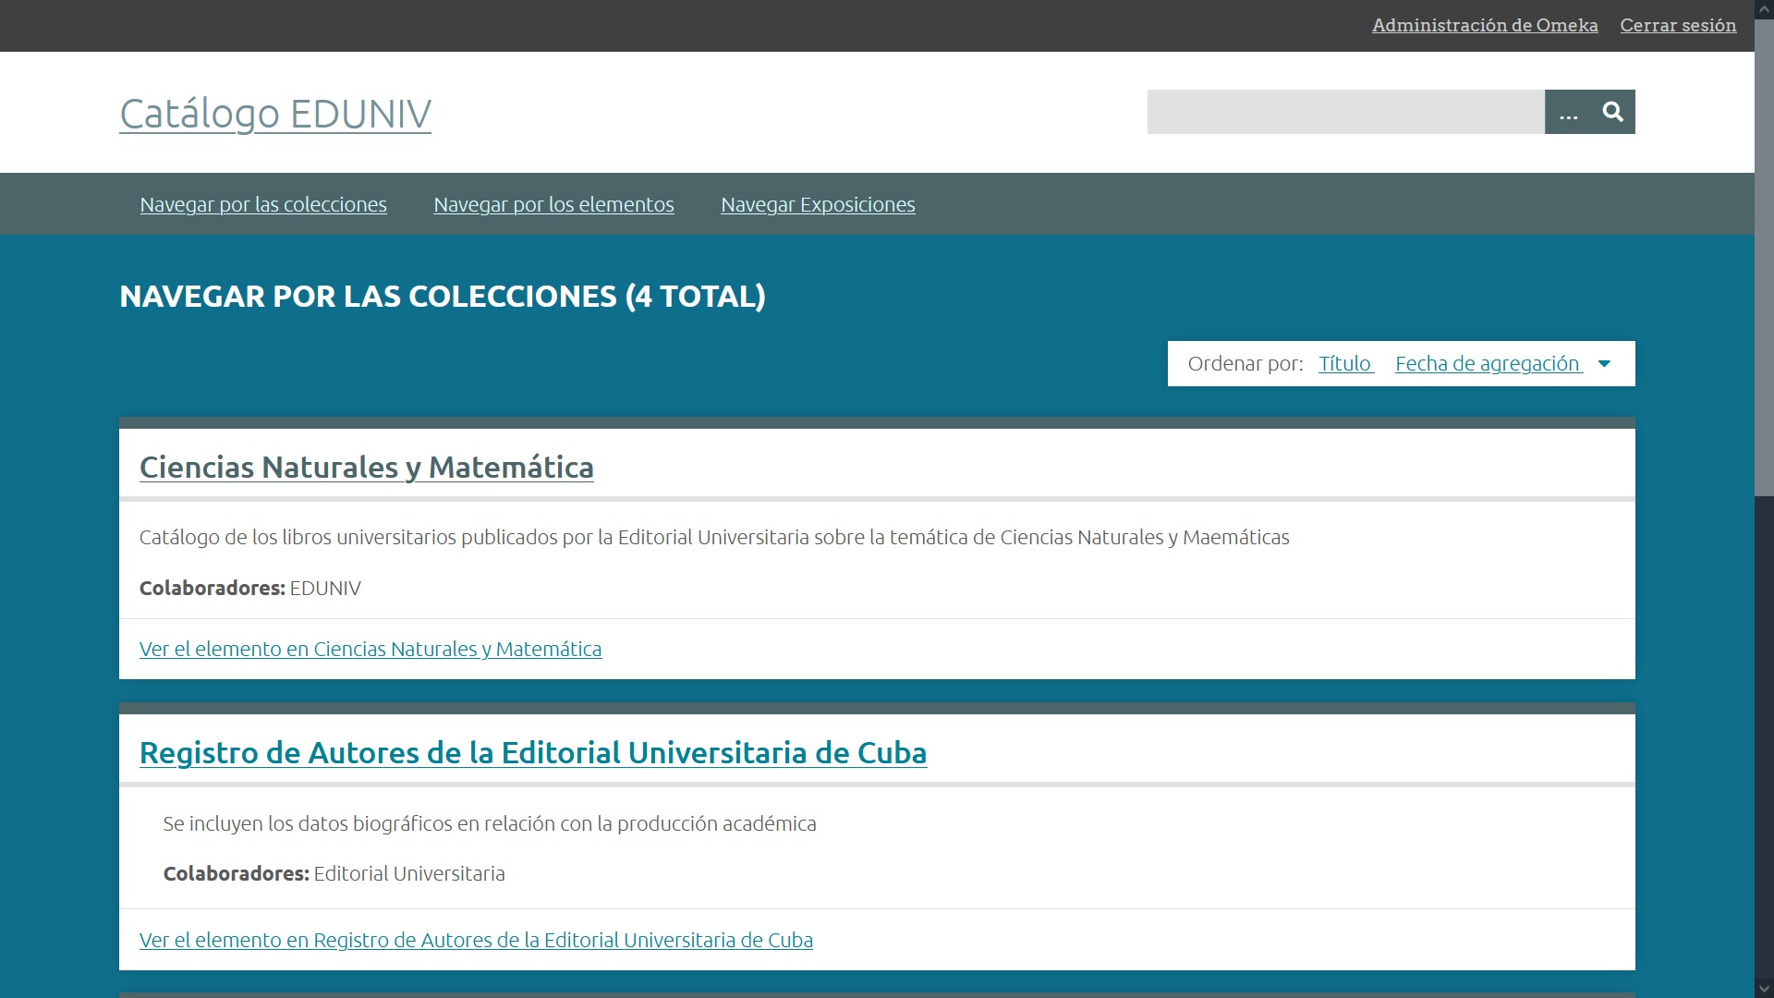Click scrollbar down arrow at bottom
This screenshot has height=998, width=1774.
[1764, 989]
